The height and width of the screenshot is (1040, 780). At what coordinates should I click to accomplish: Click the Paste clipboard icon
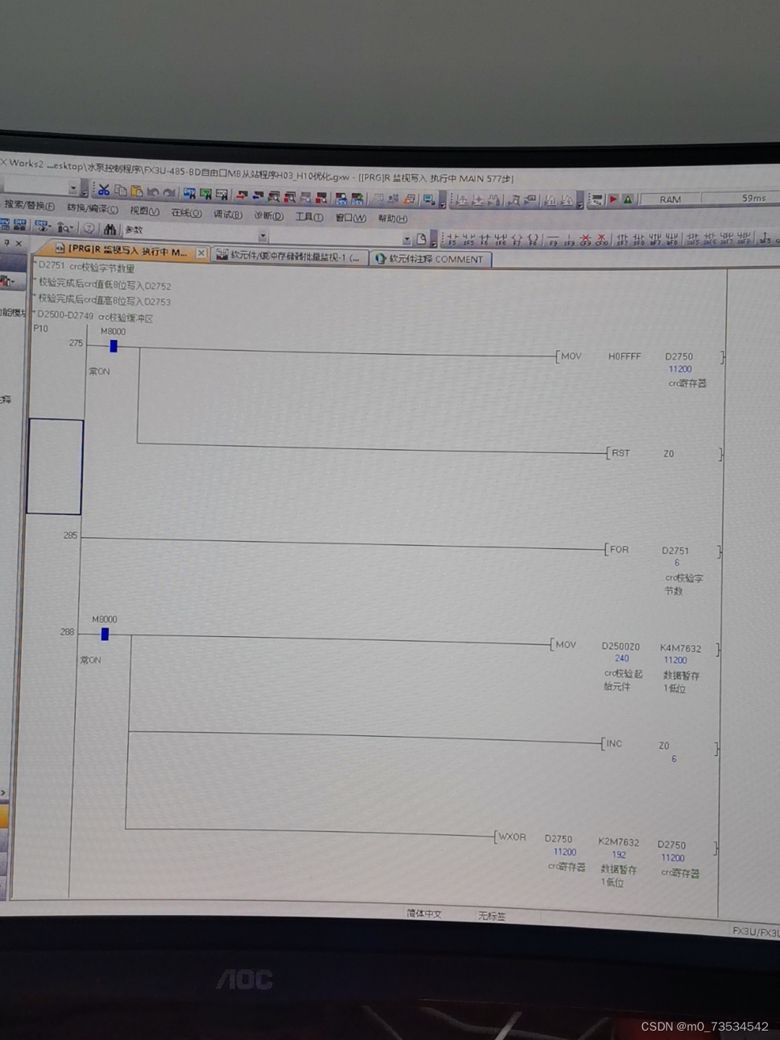[136, 191]
